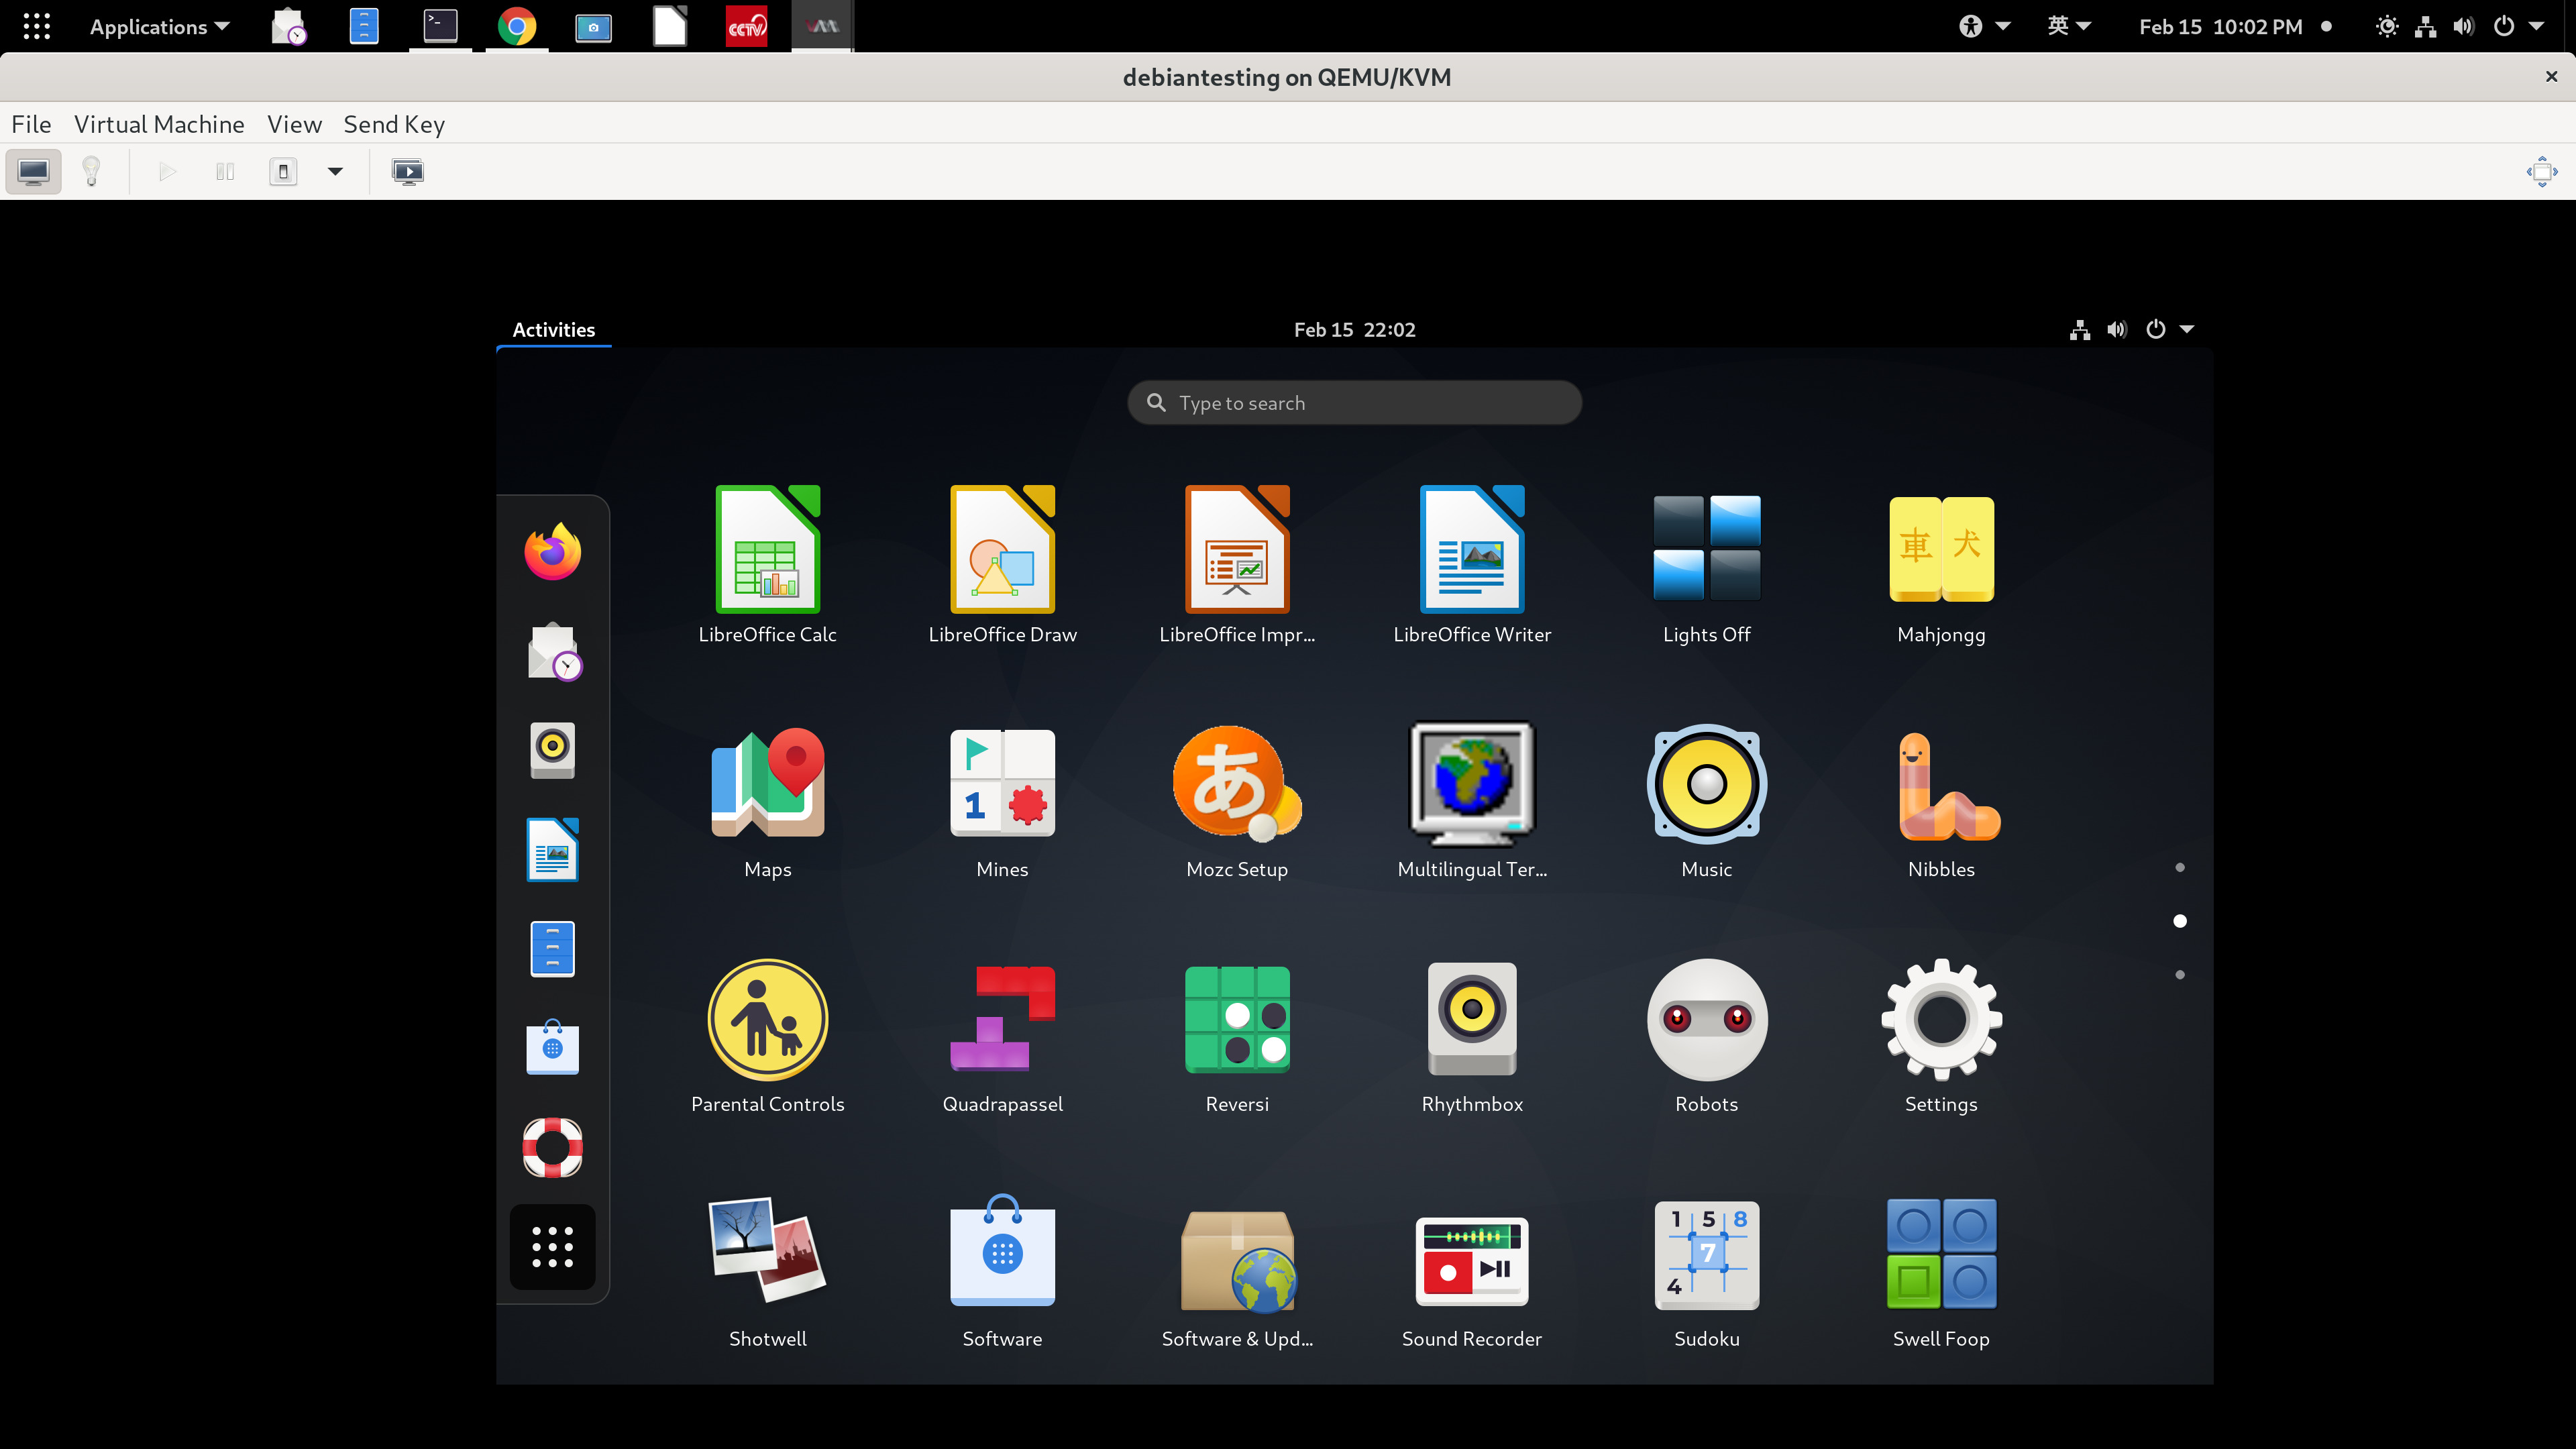
Task: Open guest clock Feb 15 22:02
Action: 1354,329
